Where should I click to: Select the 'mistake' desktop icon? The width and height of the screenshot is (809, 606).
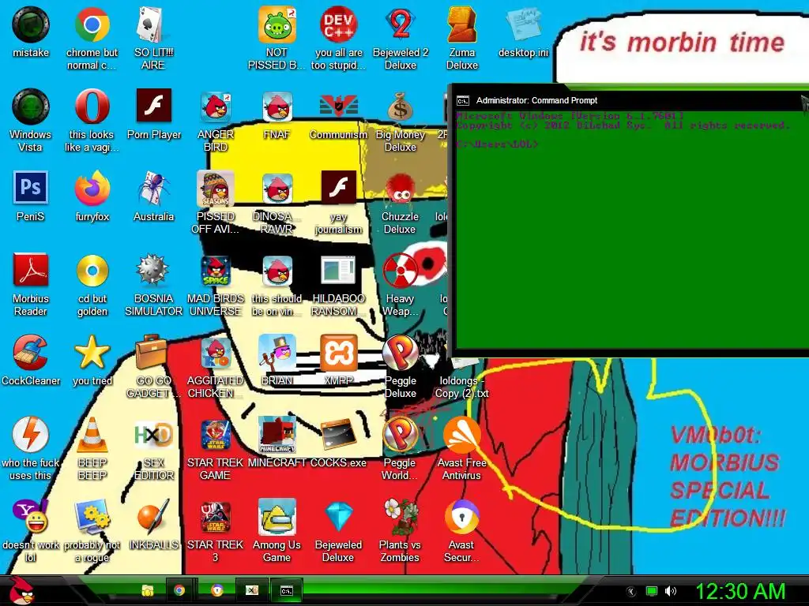31,24
